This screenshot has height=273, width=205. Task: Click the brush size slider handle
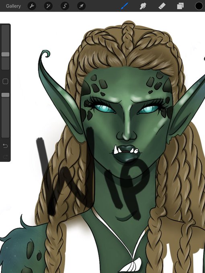[5, 54]
